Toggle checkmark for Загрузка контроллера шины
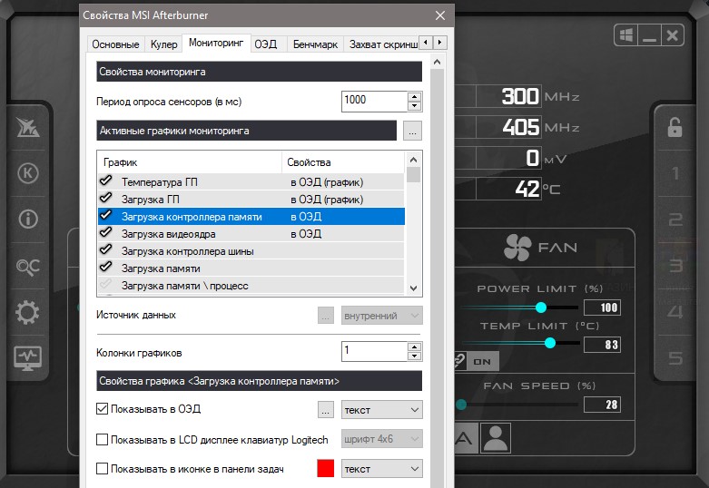 [106, 249]
